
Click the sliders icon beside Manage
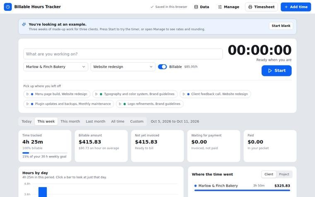tap(220, 7)
